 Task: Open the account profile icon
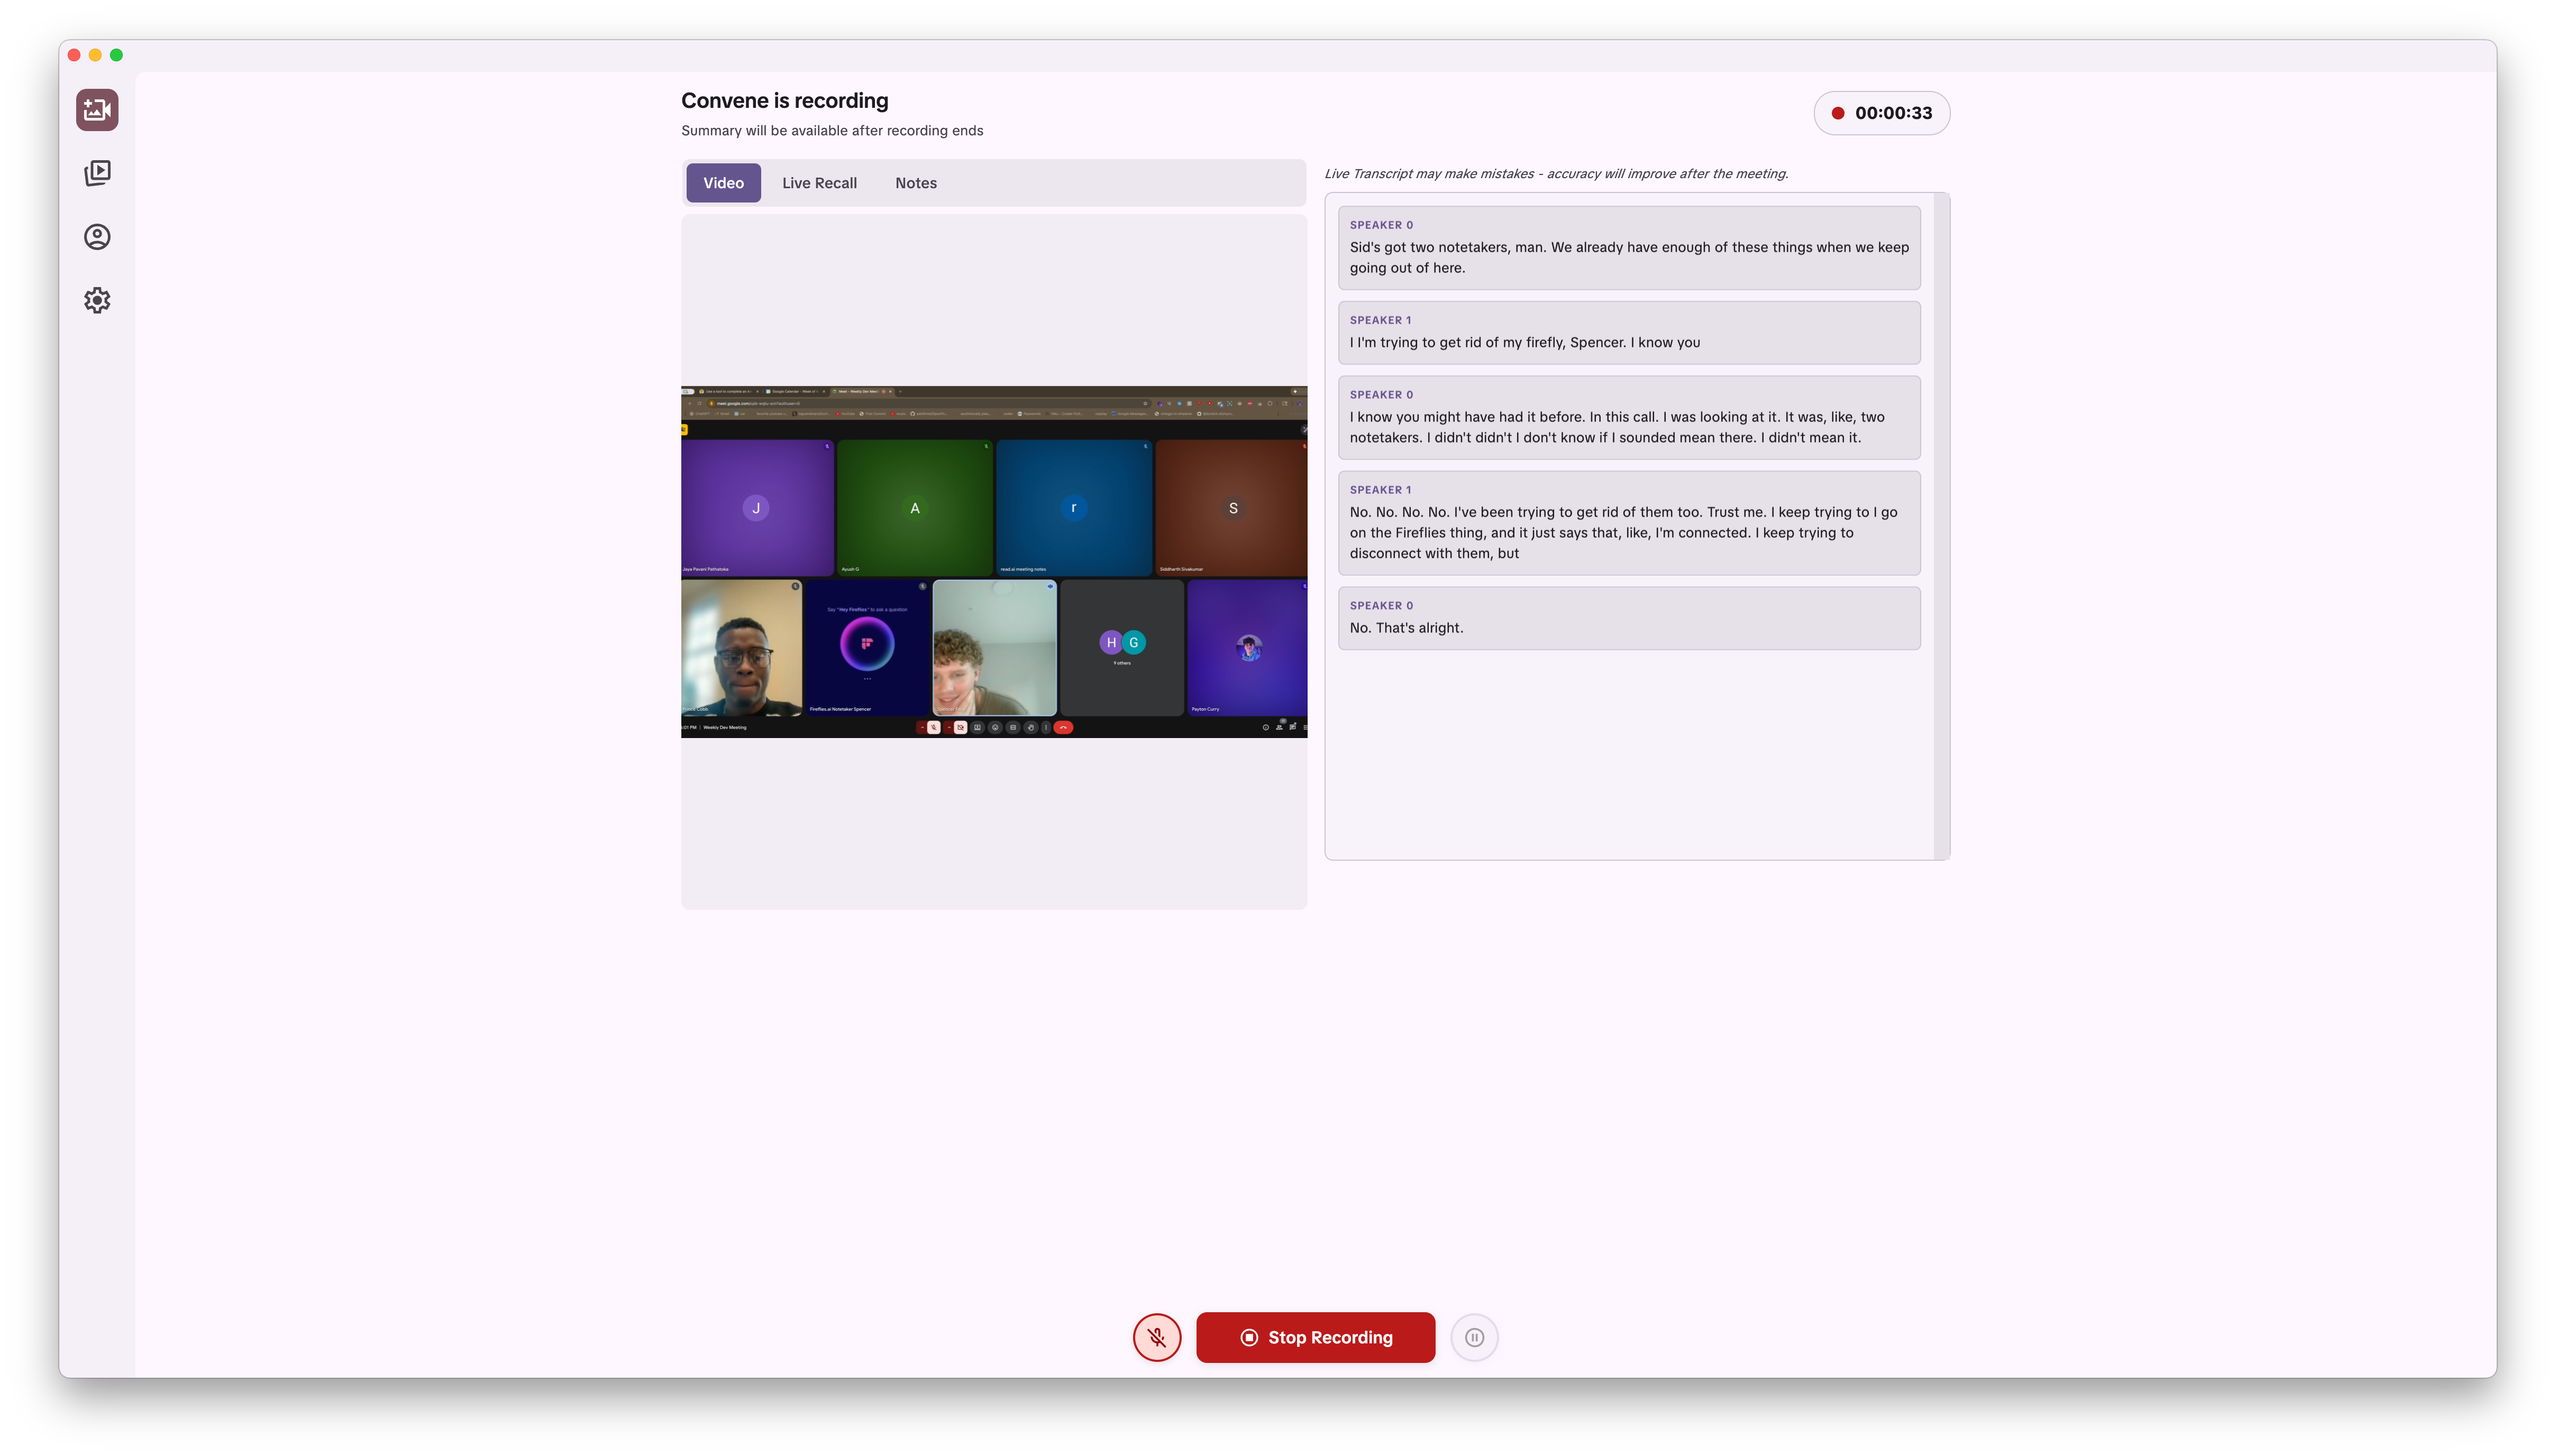coord(96,236)
